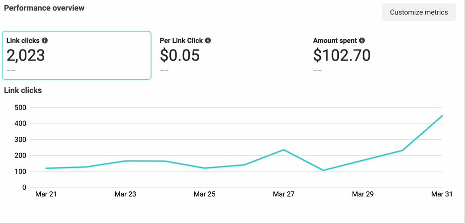Click the Mar 27 peak on chart line
This screenshot has height=223, width=465.
click(284, 150)
